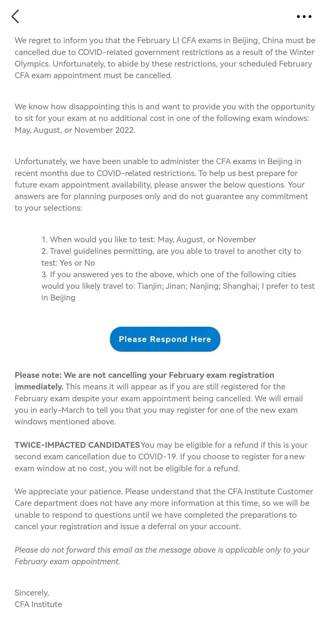Click the paragraph starting 'Unfortunately, we have been unable'
The width and height of the screenshot is (327, 632).
coord(161,185)
